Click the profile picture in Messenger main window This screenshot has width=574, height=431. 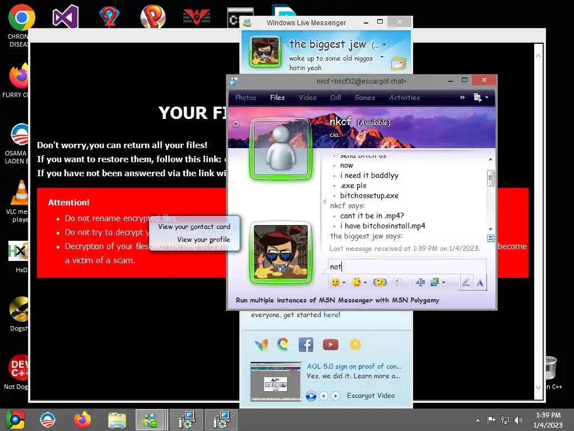265,52
